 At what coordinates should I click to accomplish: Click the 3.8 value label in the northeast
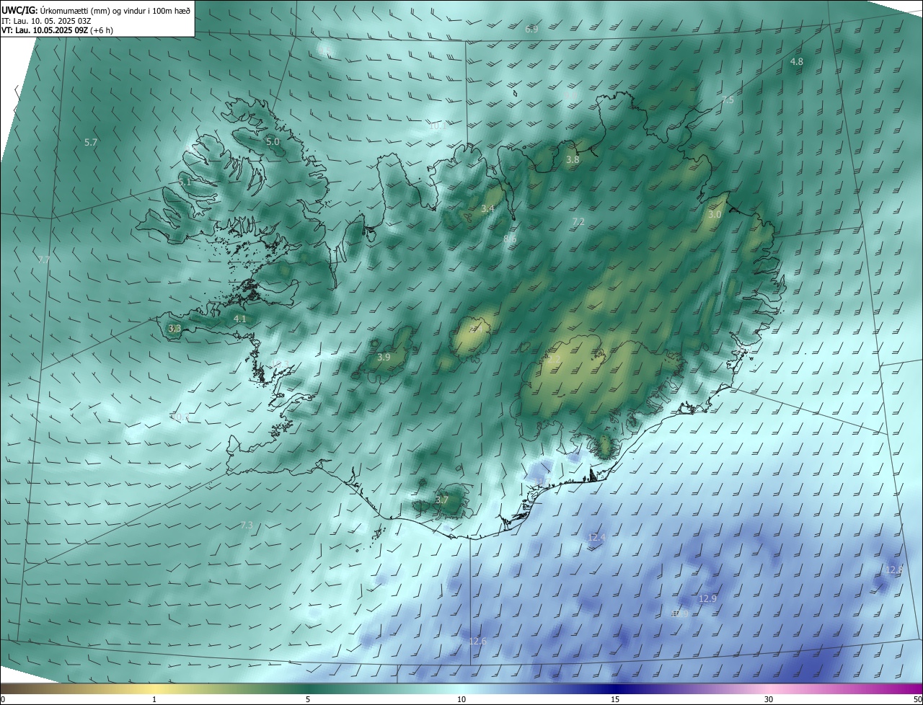pos(573,160)
